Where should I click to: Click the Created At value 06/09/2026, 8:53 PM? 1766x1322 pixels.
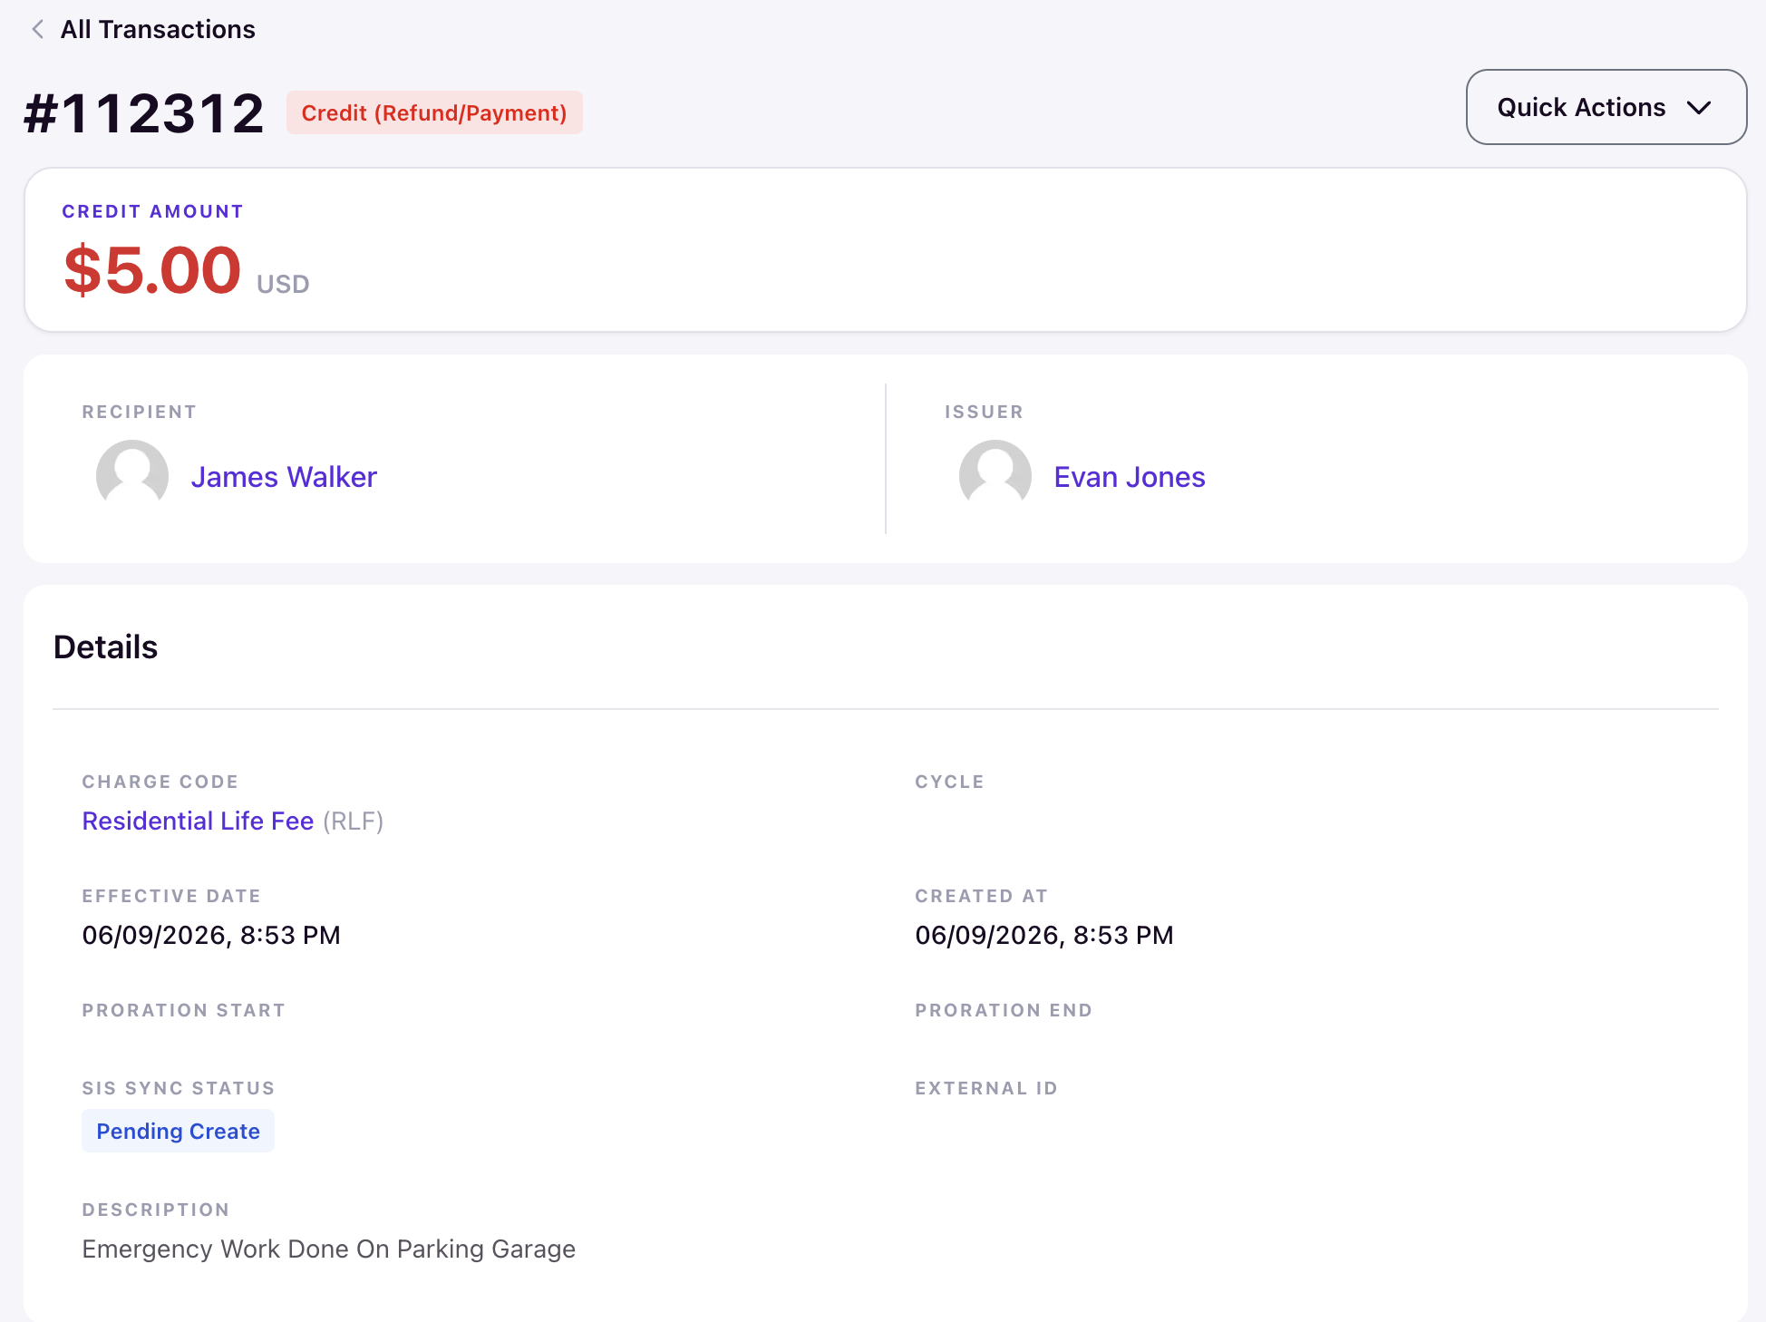1044,935
